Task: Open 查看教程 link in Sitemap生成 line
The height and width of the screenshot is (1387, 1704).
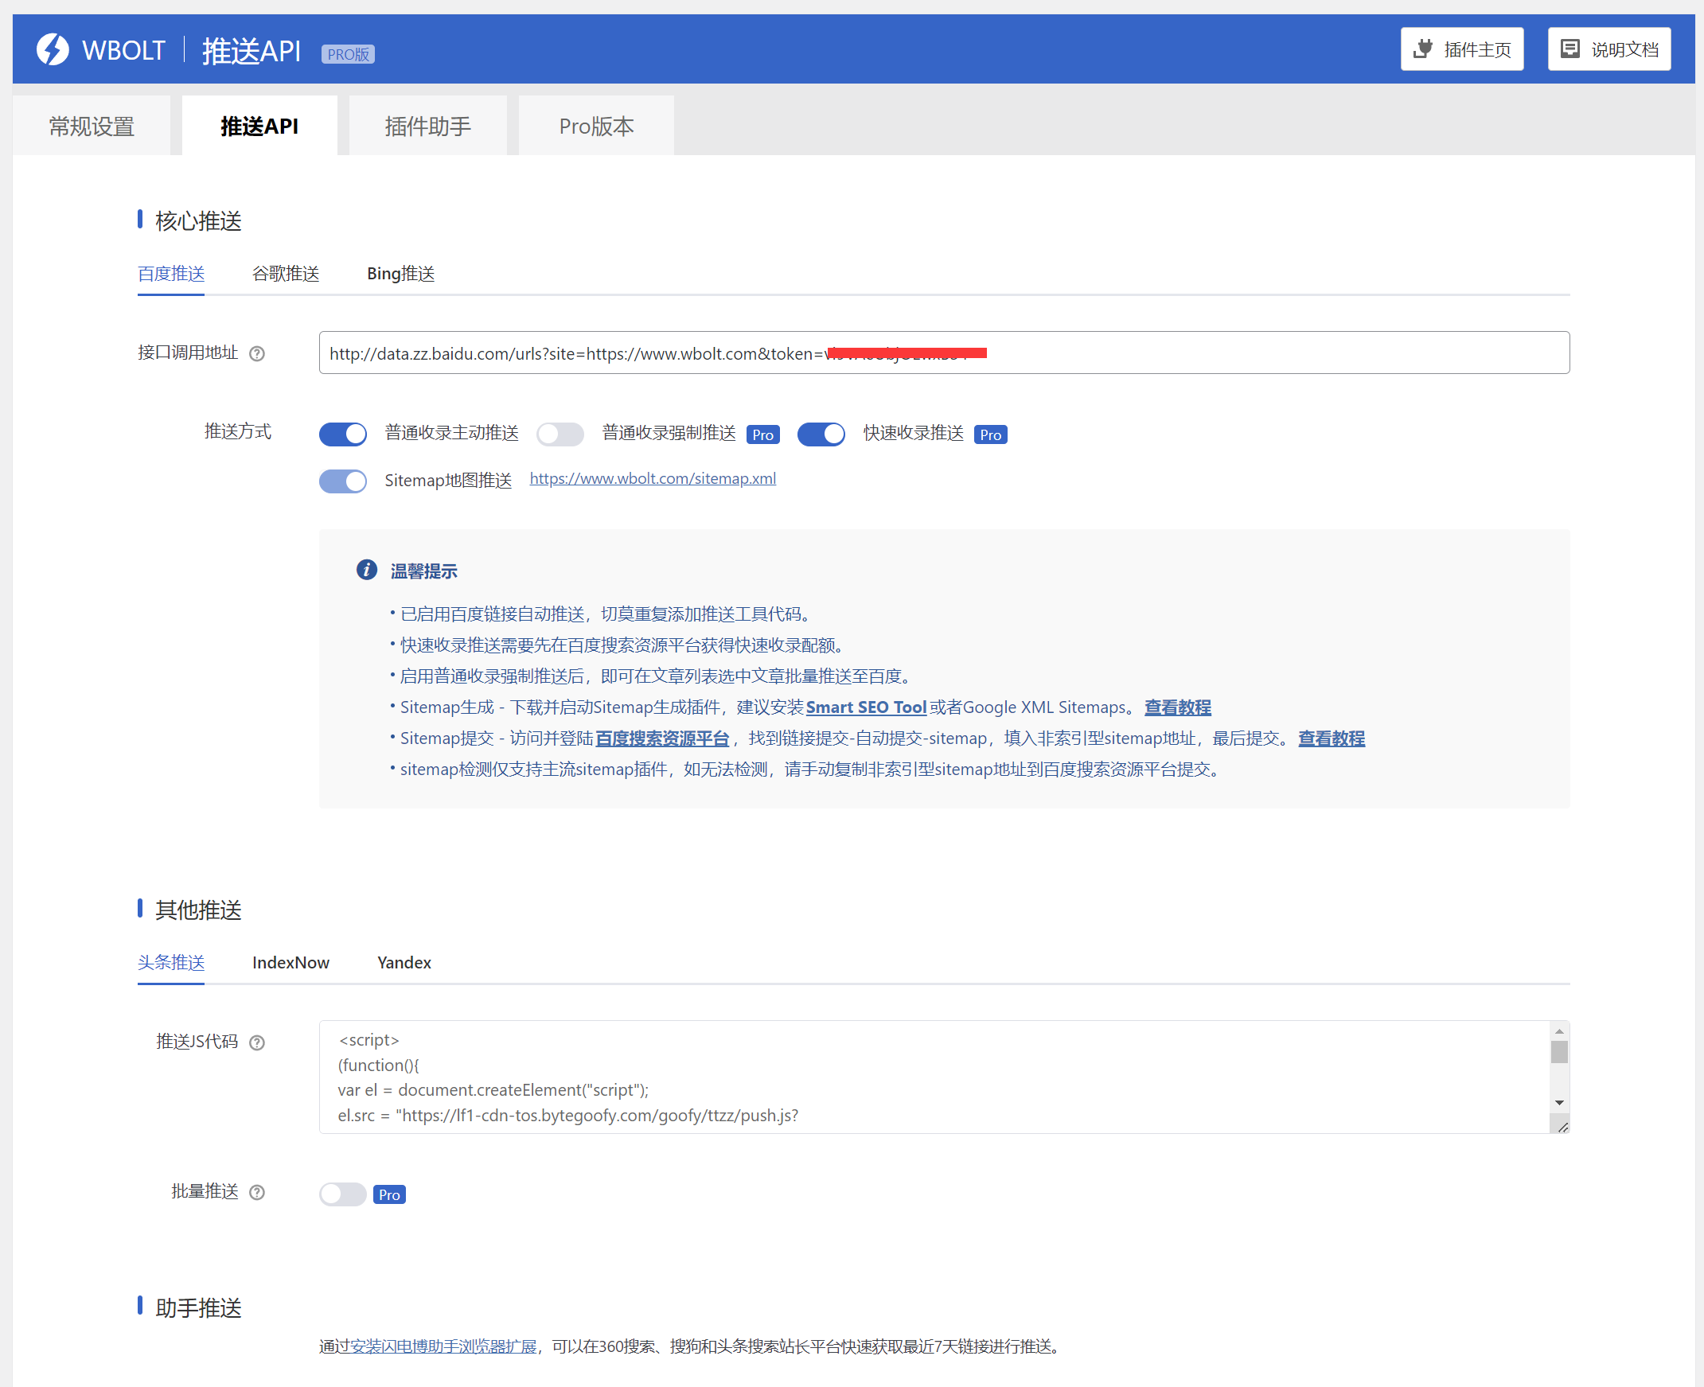Action: point(1178,707)
